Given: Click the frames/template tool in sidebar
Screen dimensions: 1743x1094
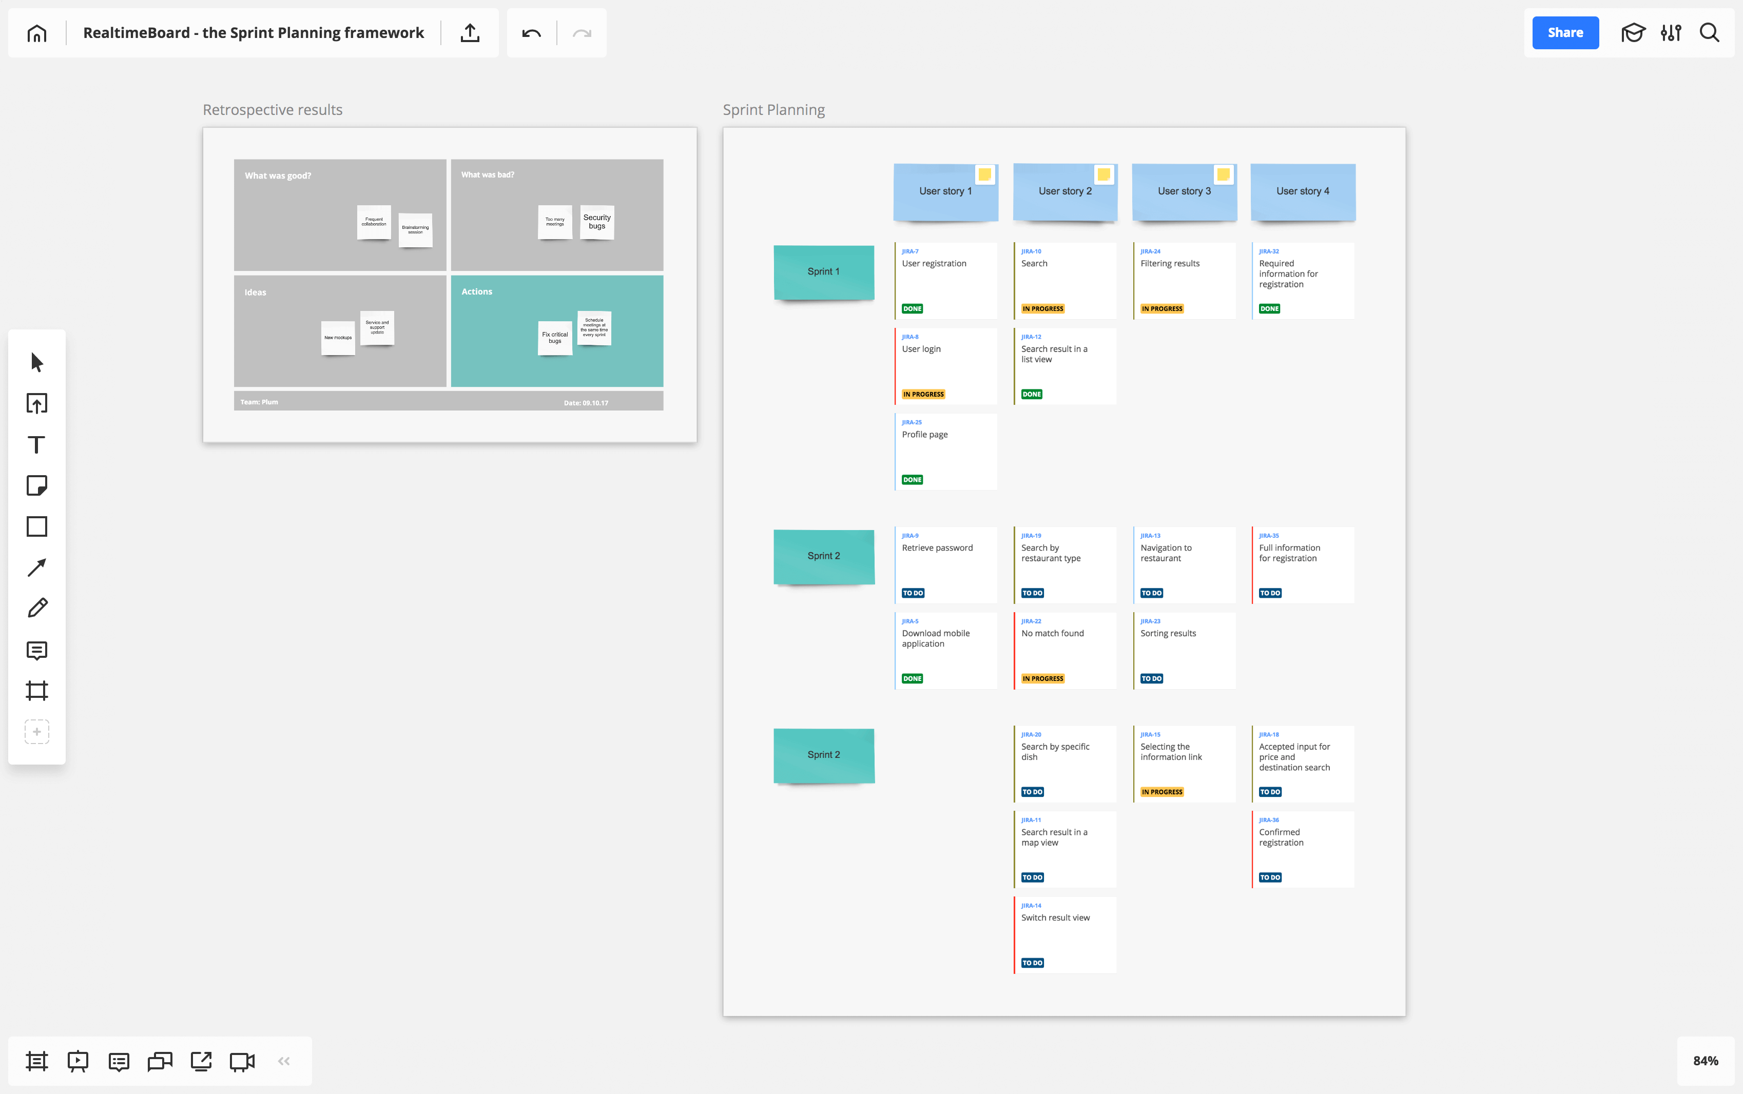Looking at the screenshot, I should [x=36, y=691].
